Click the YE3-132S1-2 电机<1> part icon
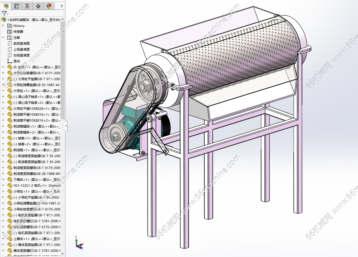 coord(10,186)
